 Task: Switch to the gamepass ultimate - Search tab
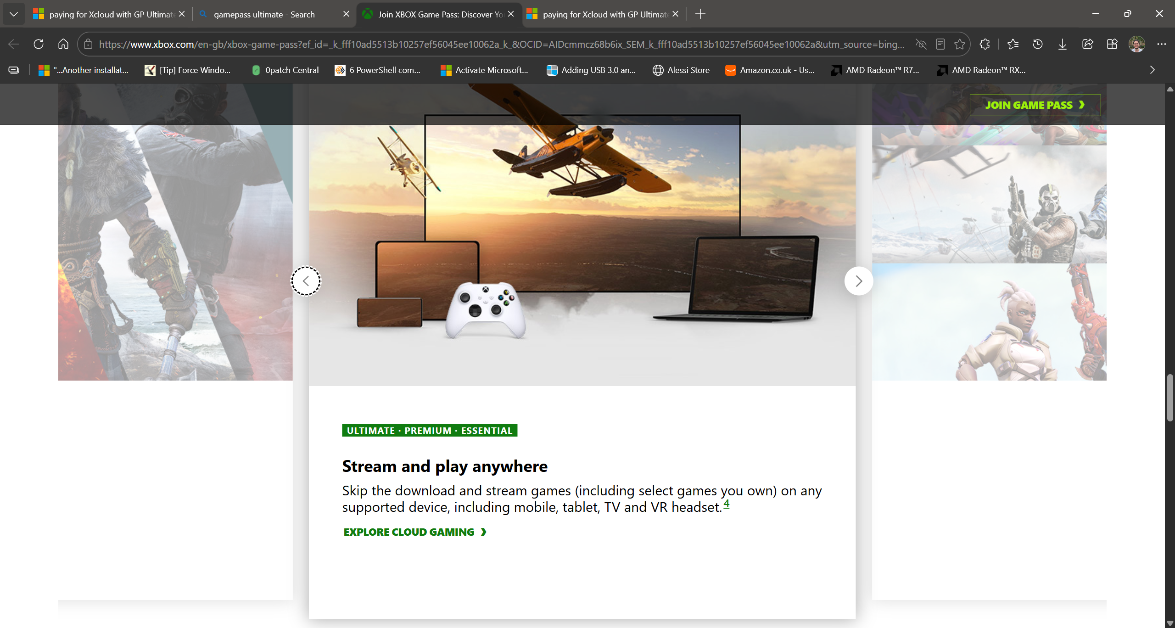[274, 14]
